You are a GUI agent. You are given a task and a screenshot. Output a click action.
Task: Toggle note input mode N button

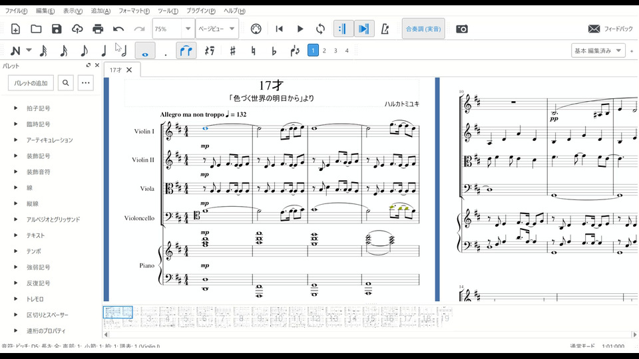[15, 51]
